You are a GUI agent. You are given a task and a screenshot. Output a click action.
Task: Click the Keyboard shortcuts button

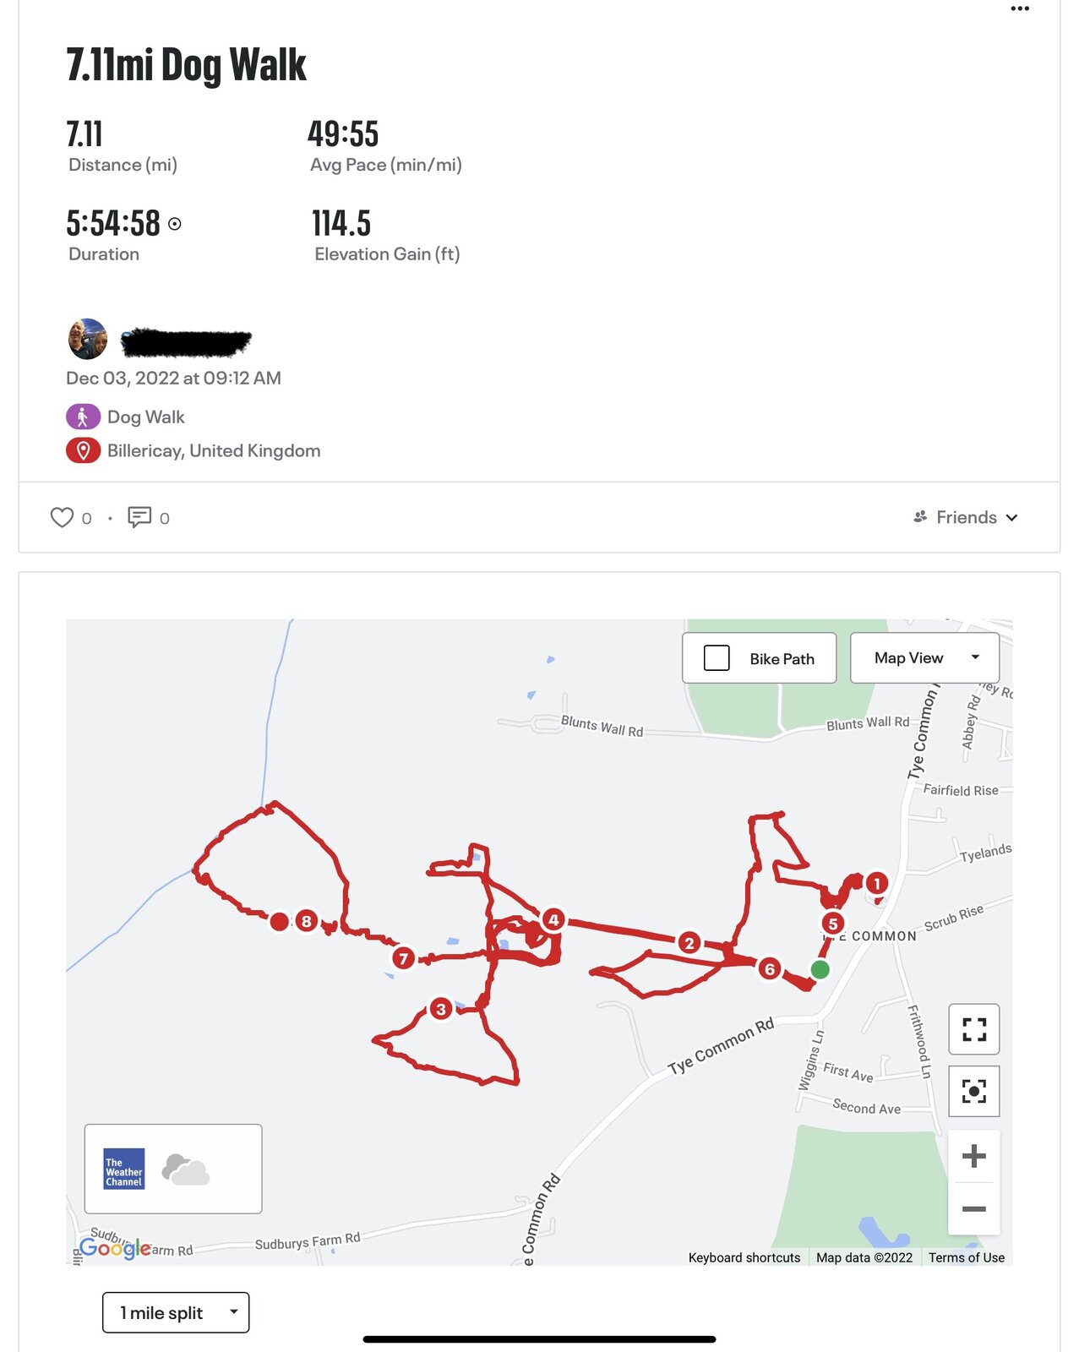pos(744,1257)
